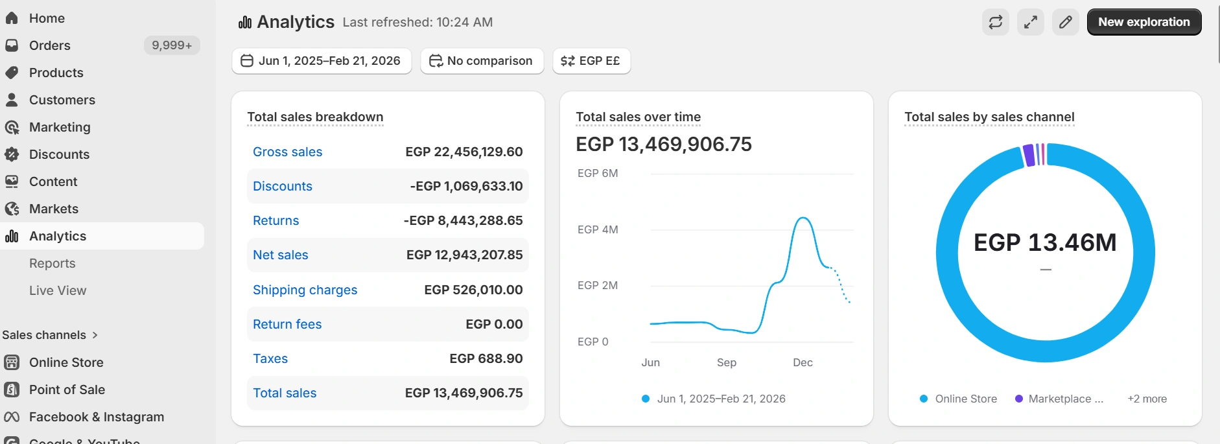Open the date range picker Jun 1, 2025–Feb 21, 2026
The image size is (1220, 444).
[x=322, y=61]
